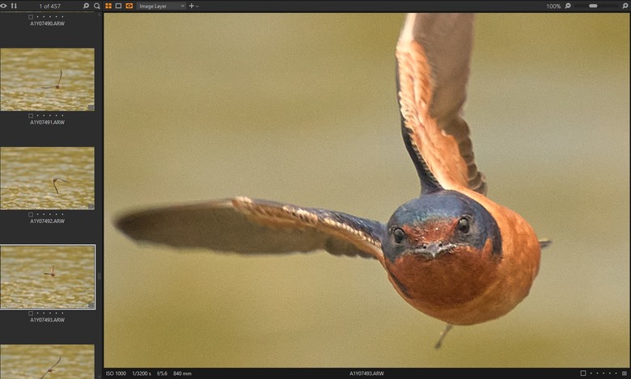Click the main viewer bird image

(366, 190)
